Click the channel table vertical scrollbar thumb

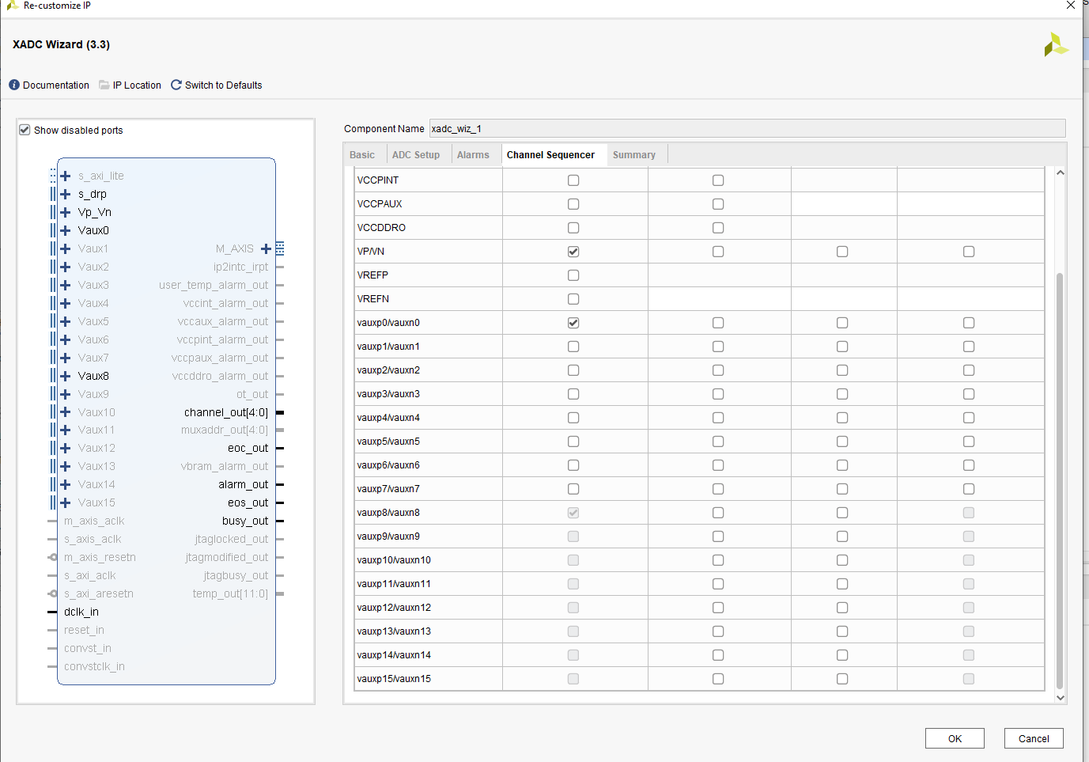tap(1061, 481)
